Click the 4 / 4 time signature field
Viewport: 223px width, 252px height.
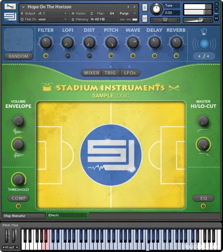click(204, 56)
